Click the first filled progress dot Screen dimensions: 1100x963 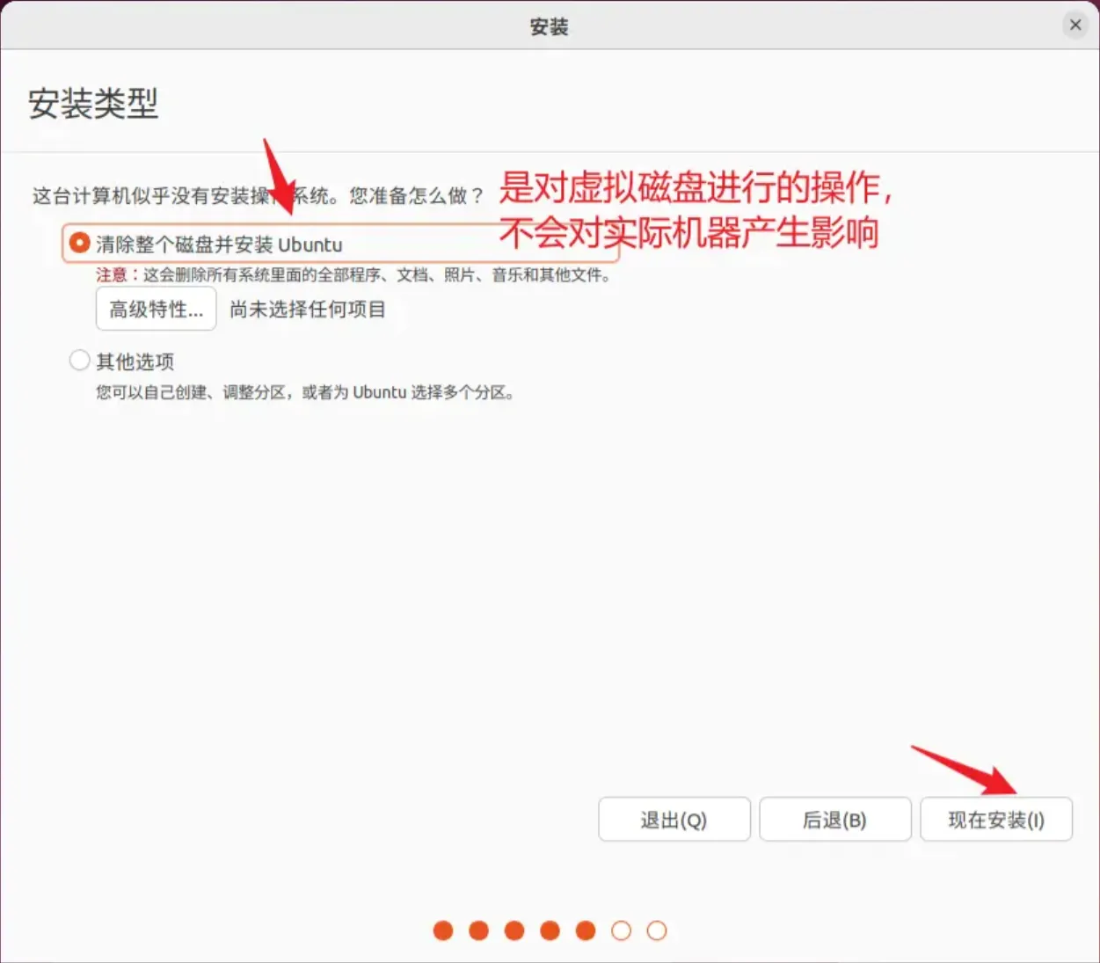[443, 930]
